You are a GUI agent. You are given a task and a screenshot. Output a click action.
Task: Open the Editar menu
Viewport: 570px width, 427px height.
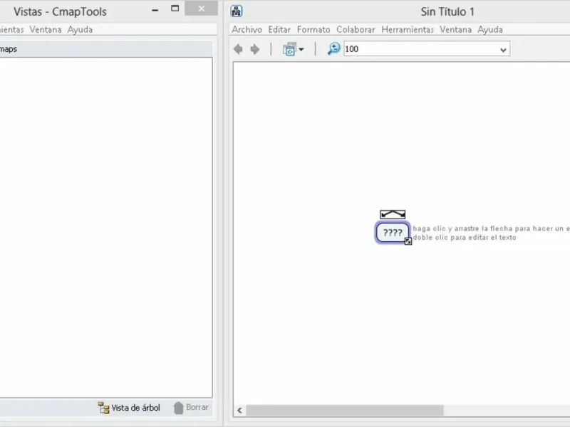click(279, 29)
